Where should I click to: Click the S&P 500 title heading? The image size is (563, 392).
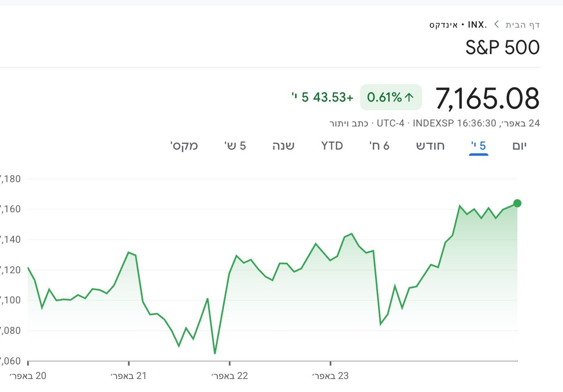pyautogui.click(x=502, y=48)
